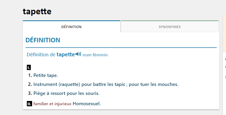Click the "familier et injurieux" usage label
Screen dimensions: 226x115
point(53,104)
